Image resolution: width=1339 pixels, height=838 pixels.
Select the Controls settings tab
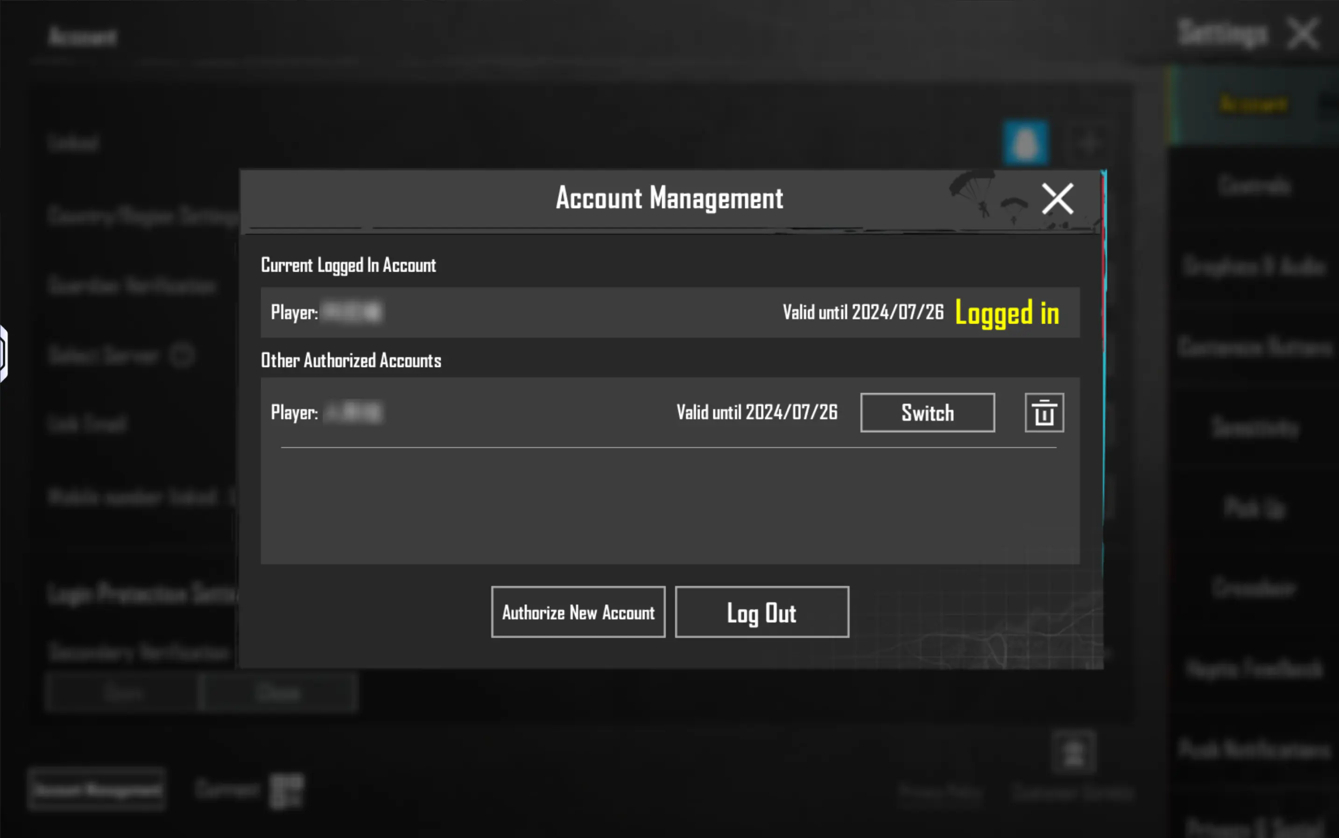[x=1254, y=186]
